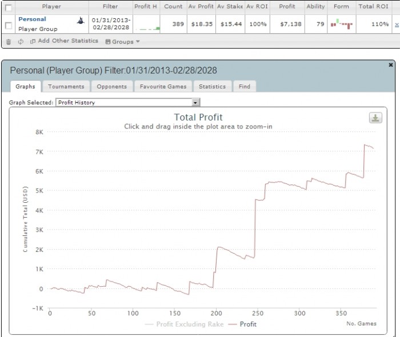Image resolution: width=400 pixels, height=337 pixels.
Task: Open the Graph Selected combo box
Action: (x=128, y=102)
